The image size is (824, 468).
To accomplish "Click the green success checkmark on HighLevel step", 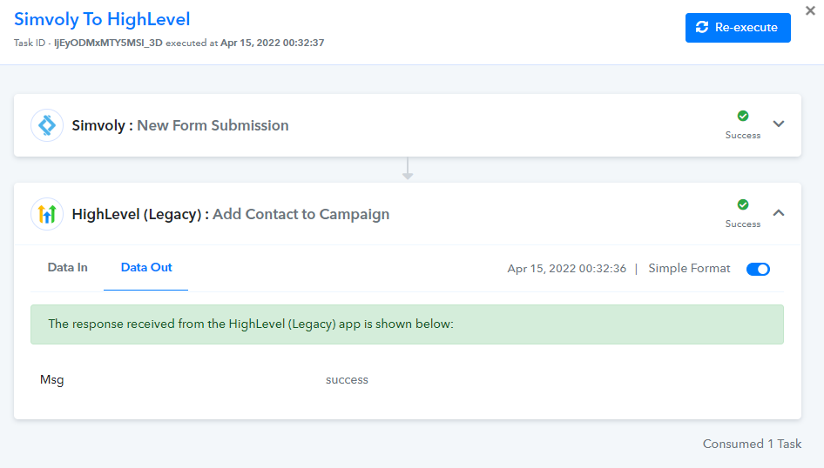I will 742,204.
